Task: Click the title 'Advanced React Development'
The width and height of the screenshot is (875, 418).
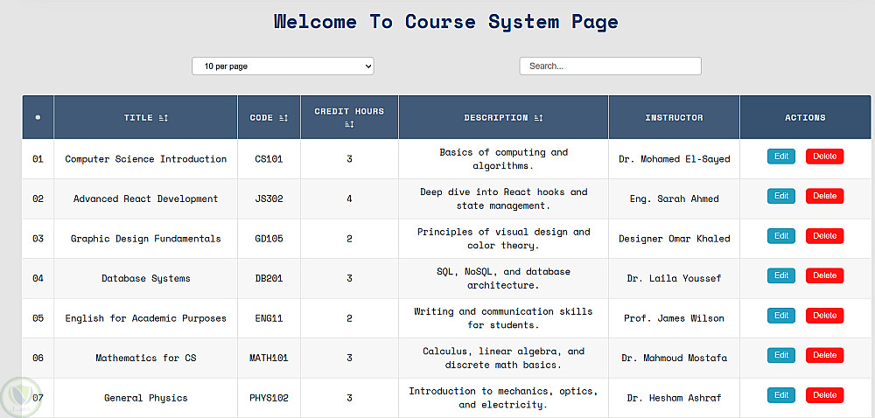Action: (145, 199)
